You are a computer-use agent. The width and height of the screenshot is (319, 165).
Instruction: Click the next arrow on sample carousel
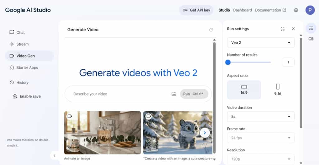click(205, 133)
